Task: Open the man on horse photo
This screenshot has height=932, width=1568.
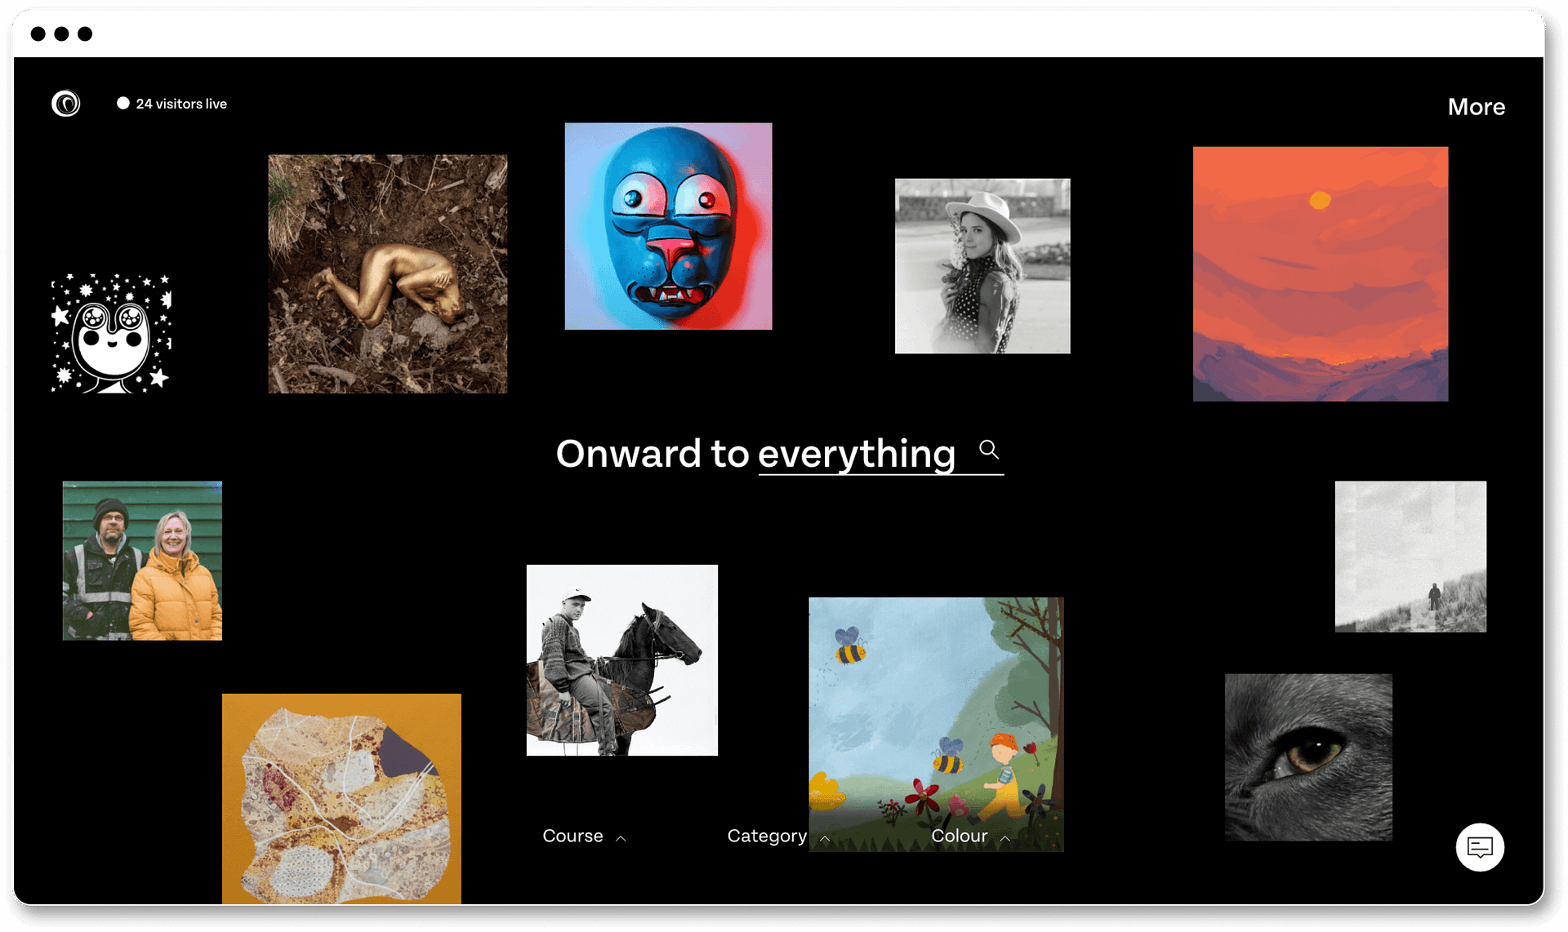Action: [x=621, y=660]
